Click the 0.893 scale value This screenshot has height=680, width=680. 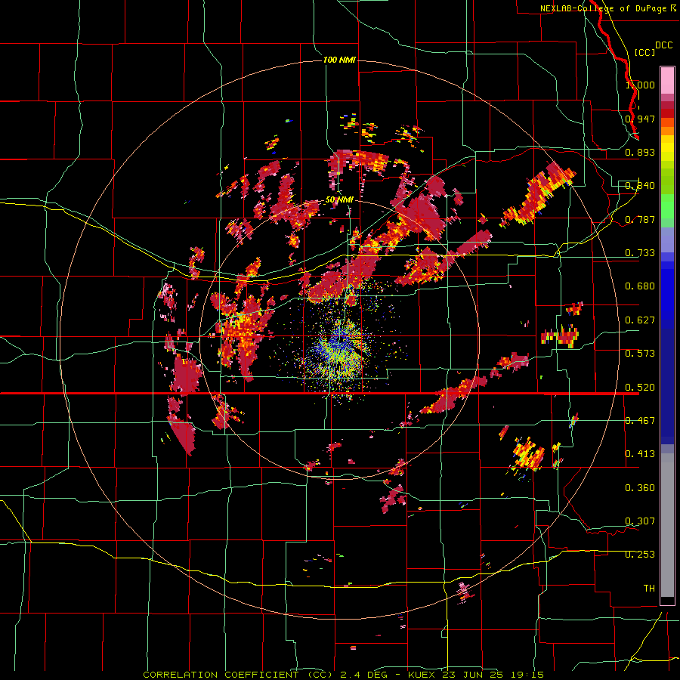[x=640, y=152]
